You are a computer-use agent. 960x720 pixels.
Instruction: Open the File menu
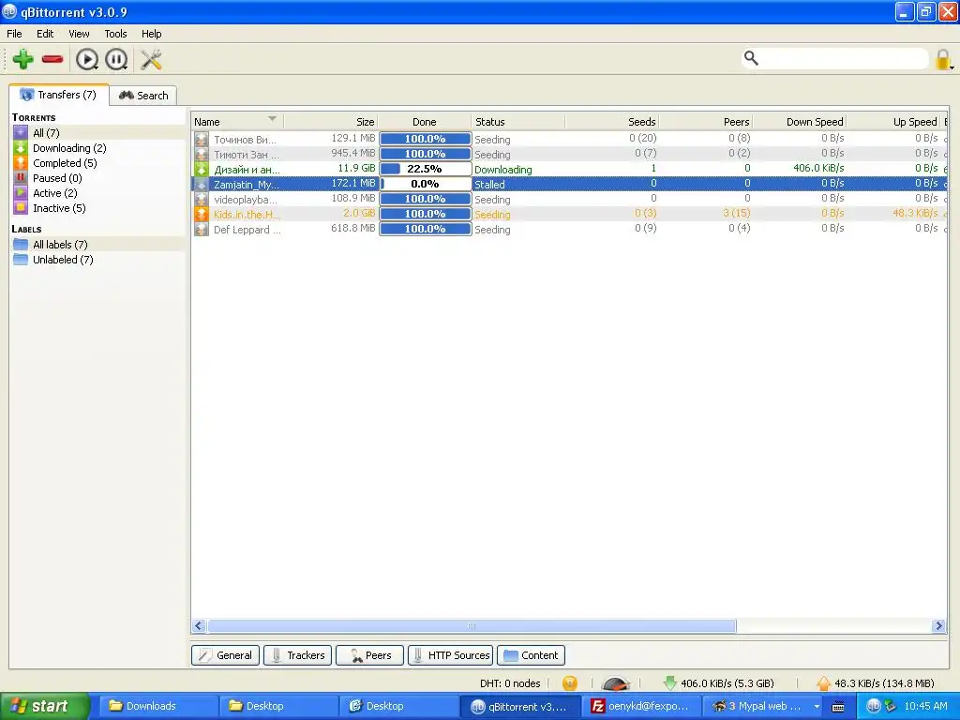14,34
